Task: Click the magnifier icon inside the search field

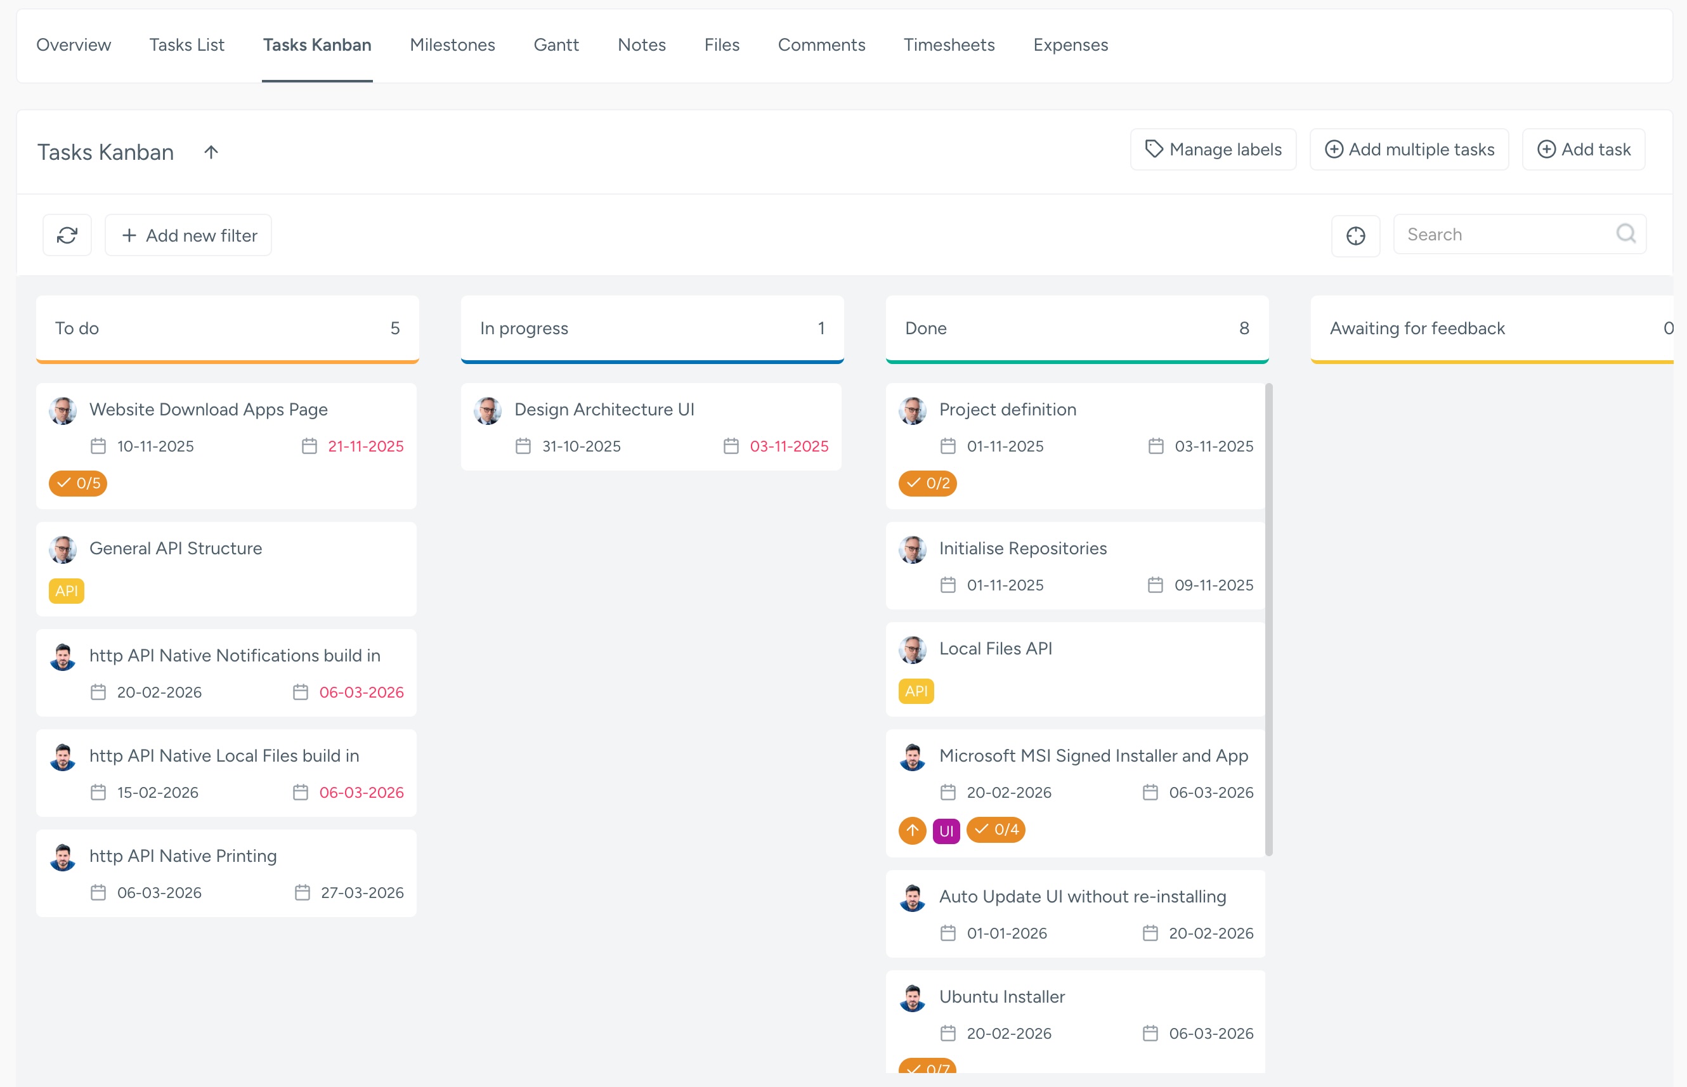Action: click(x=1625, y=233)
